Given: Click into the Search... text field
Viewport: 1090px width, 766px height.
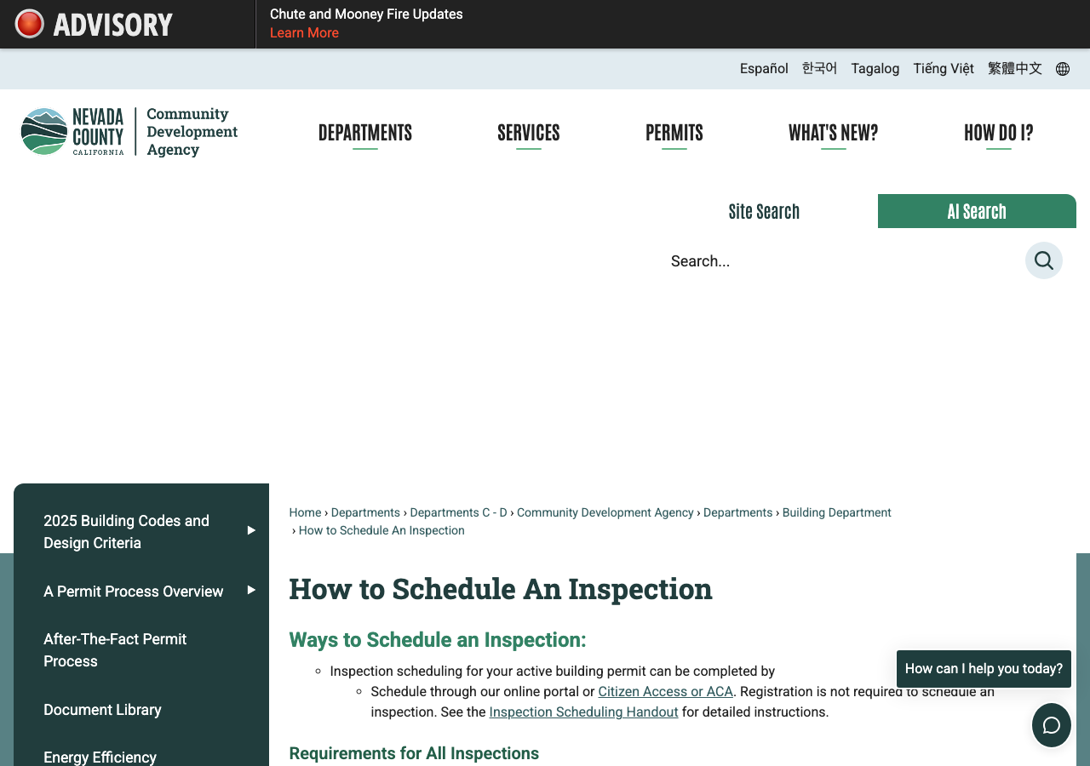Looking at the screenshot, I should tap(843, 261).
